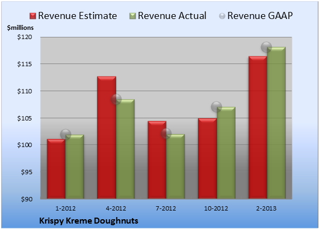Viewport: 319px width, 229px height.
Task: Click the $120 axis value
Action: coord(24,37)
